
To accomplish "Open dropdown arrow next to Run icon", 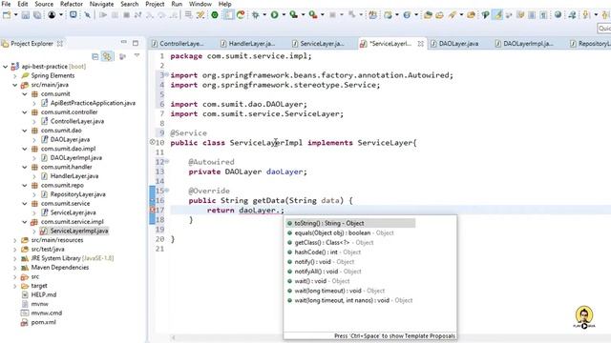I will pyautogui.click(x=284, y=15).
